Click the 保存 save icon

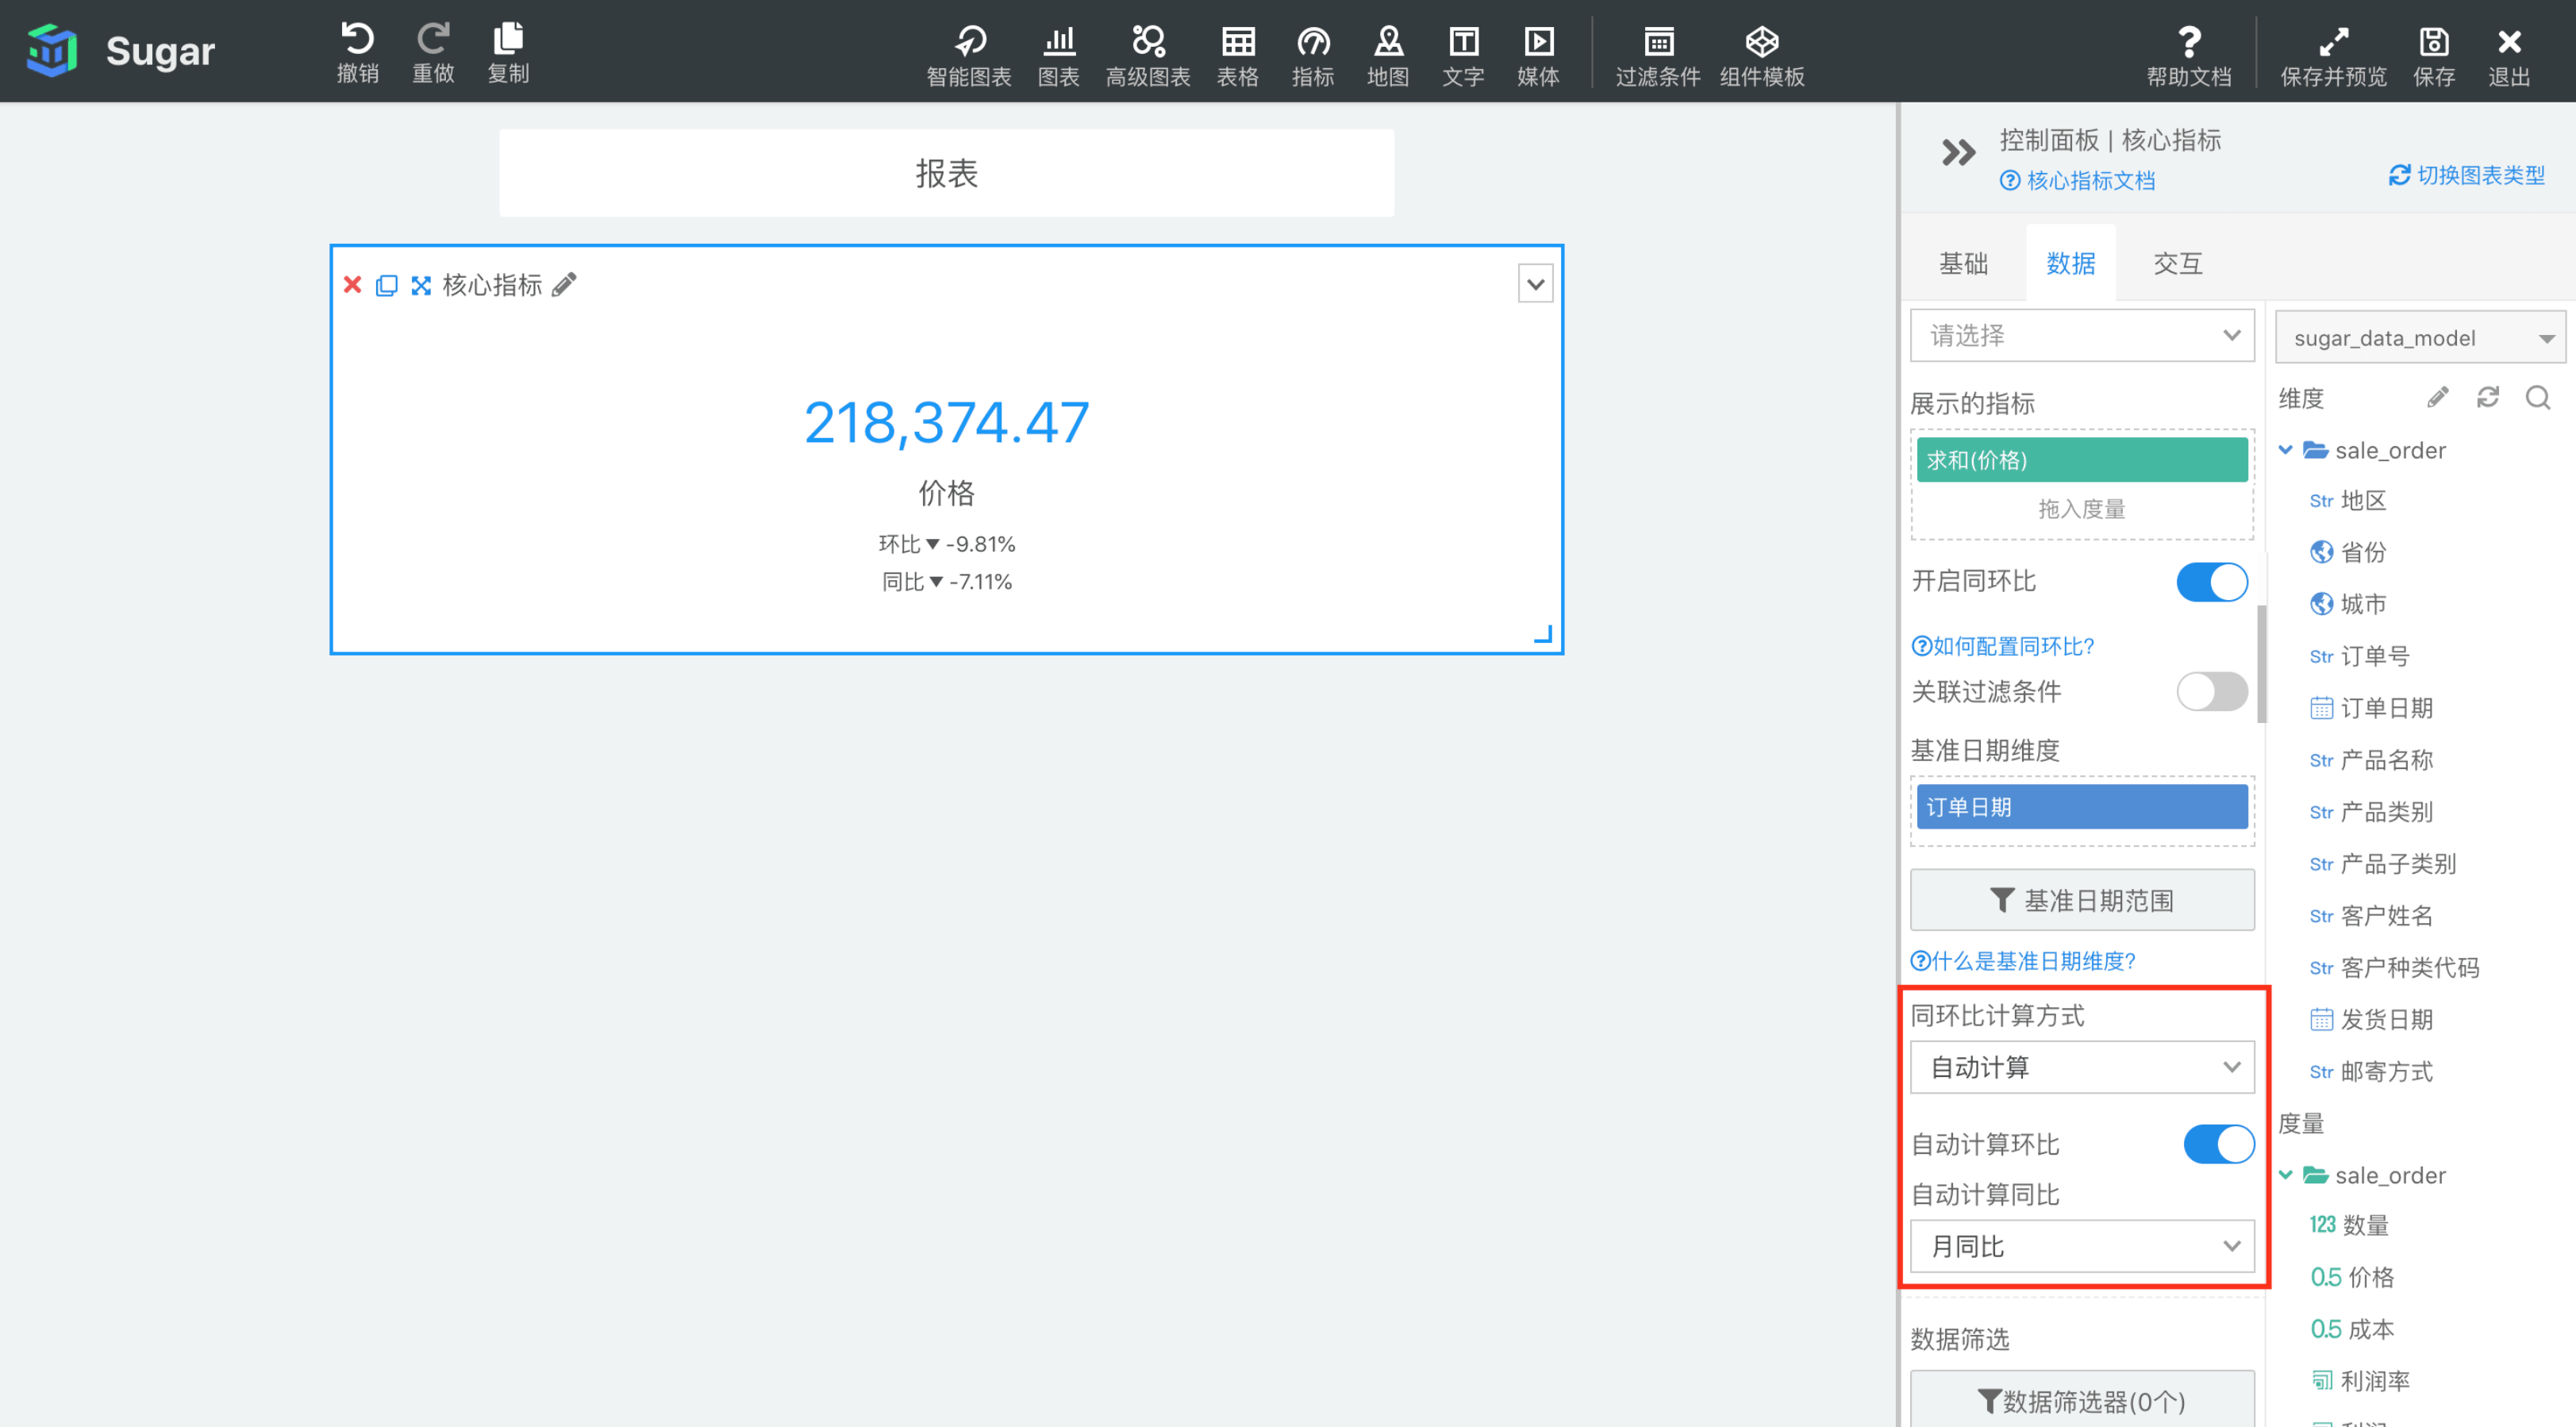[x=2433, y=42]
